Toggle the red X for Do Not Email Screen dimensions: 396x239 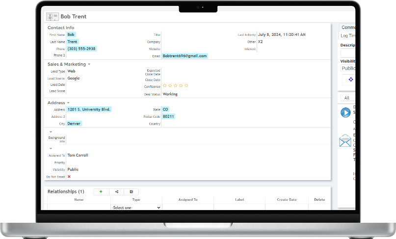69,176
